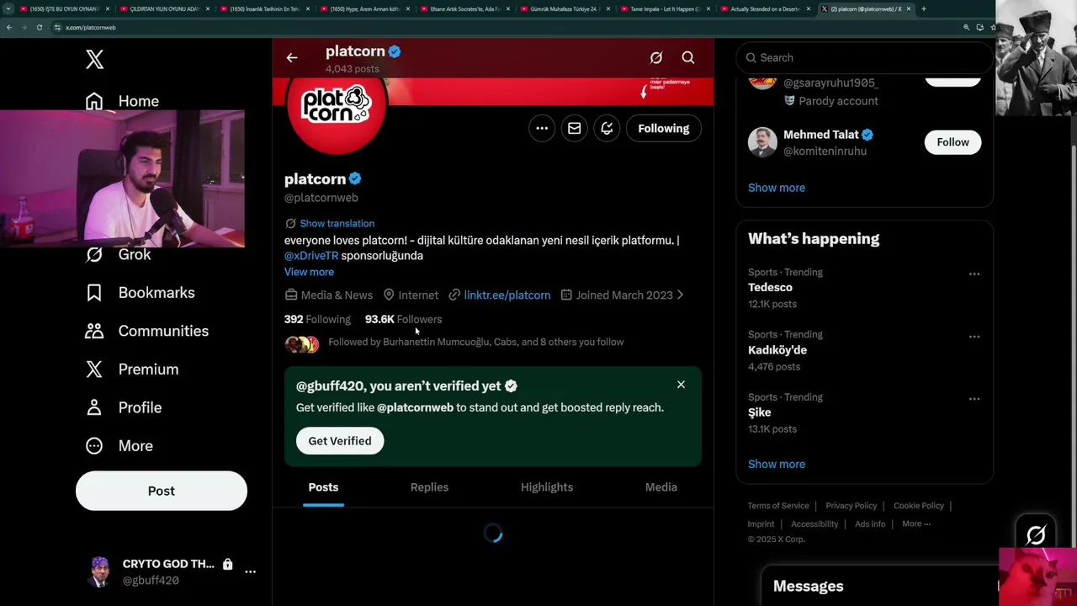Image resolution: width=1077 pixels, height=606 pixels.
Task: Click the Home house icon
Action: click(94, 101)
